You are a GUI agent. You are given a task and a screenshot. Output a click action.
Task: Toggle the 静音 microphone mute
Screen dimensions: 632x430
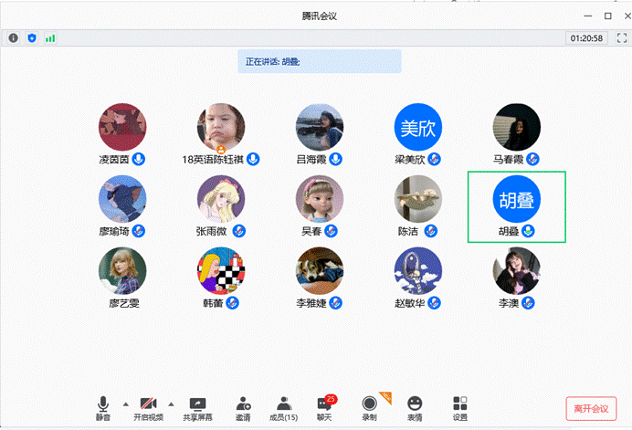[103, 407]
